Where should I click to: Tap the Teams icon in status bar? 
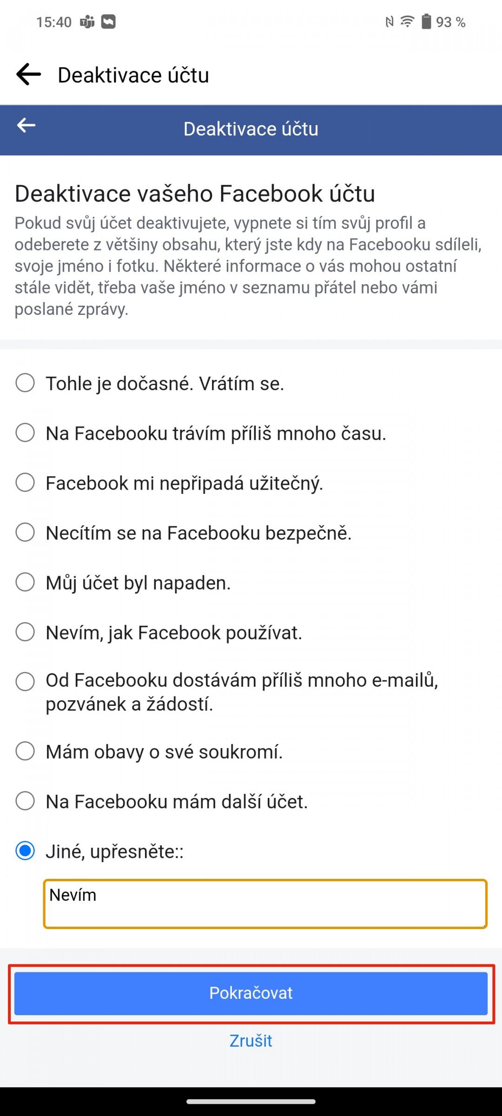coord(87,22)
